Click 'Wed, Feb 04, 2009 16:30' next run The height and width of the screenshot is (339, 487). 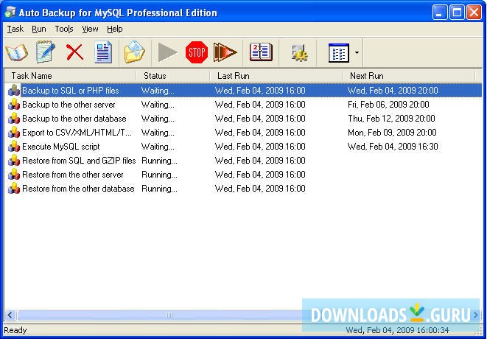coord(393,147)
